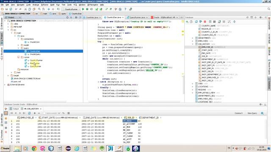Viewport: 271px width, 152px height.
Task: Click the green plus in Database panel
Action: 187,22
